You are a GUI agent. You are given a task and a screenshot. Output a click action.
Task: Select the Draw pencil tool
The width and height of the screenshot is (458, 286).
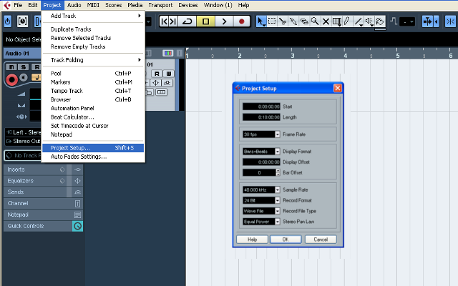(x=347, y=21)
